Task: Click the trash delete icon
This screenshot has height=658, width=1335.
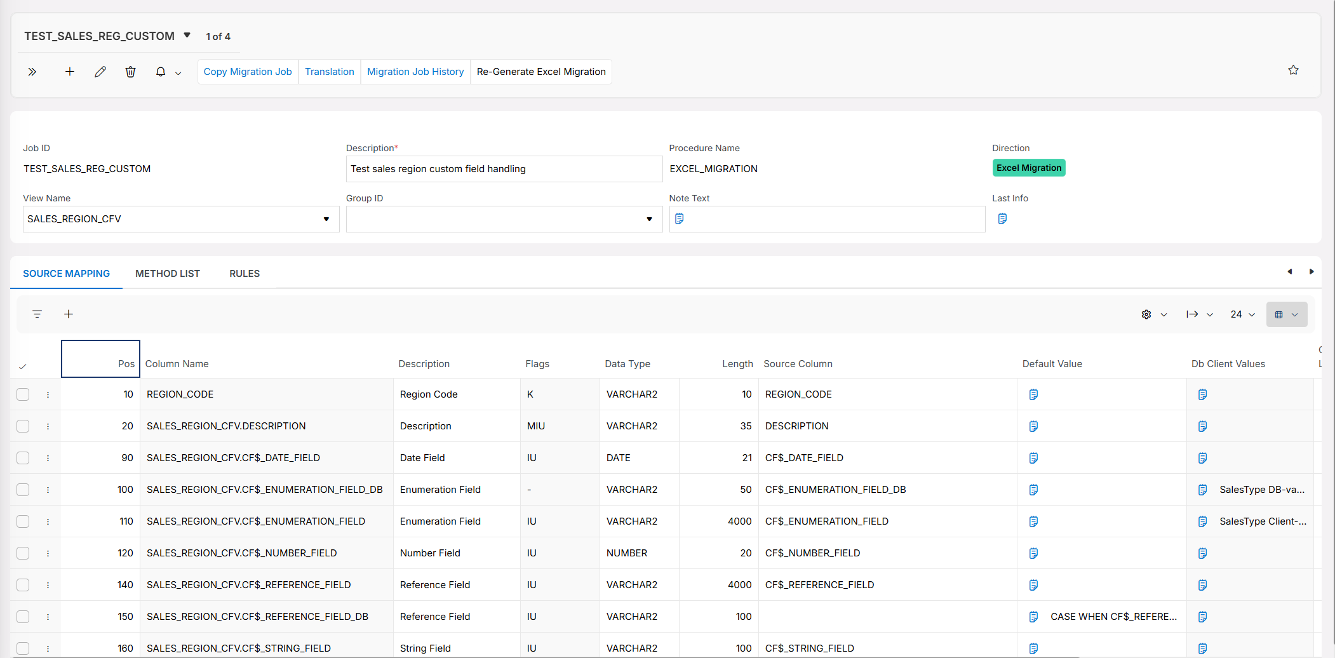Action: pos(130,72)
